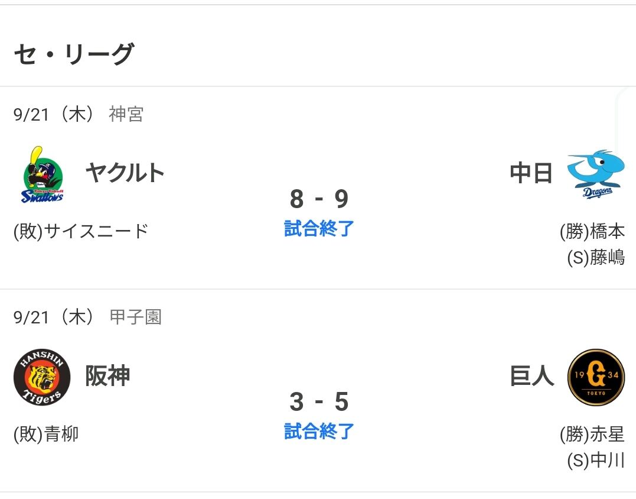Viewport: 636px width, 499px height.
Task: Click the 9/21 神宮 game date line
Action: (x=79, y=114)
